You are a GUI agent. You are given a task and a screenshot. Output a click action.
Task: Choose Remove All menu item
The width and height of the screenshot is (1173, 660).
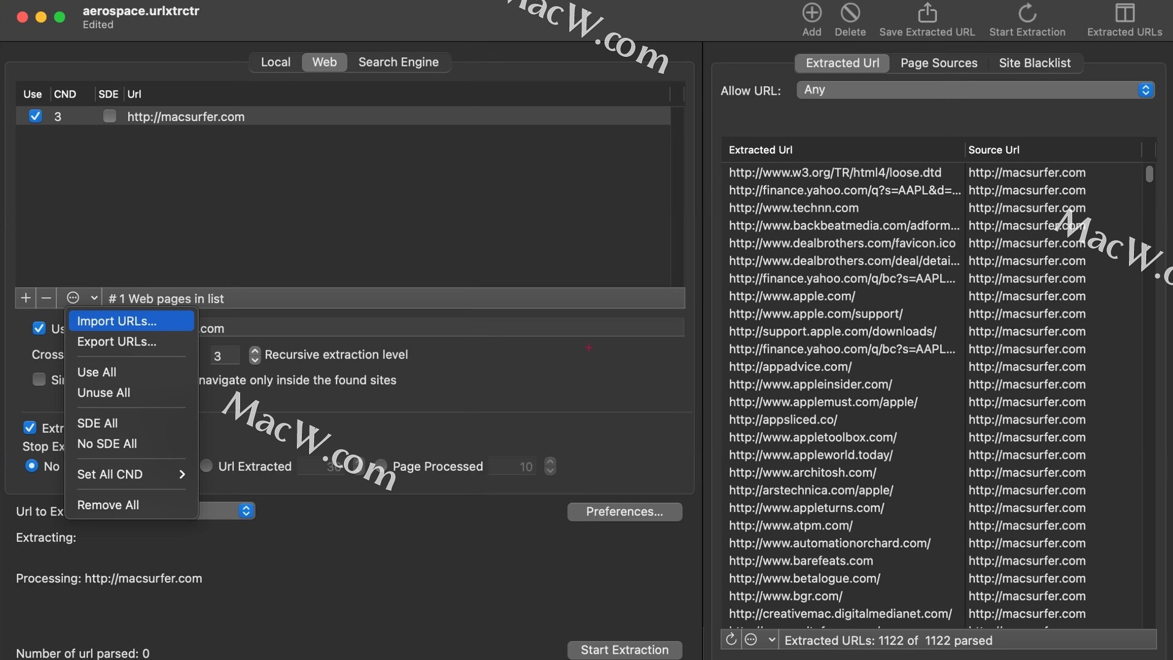click(131, 505)
